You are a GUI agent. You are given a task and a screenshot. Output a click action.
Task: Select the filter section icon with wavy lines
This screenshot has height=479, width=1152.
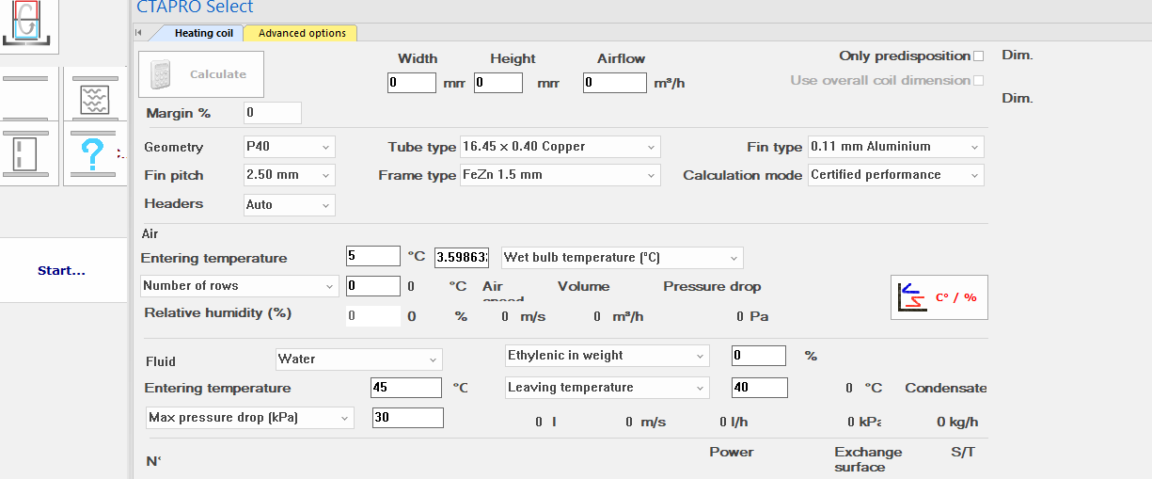pos(95,93)
